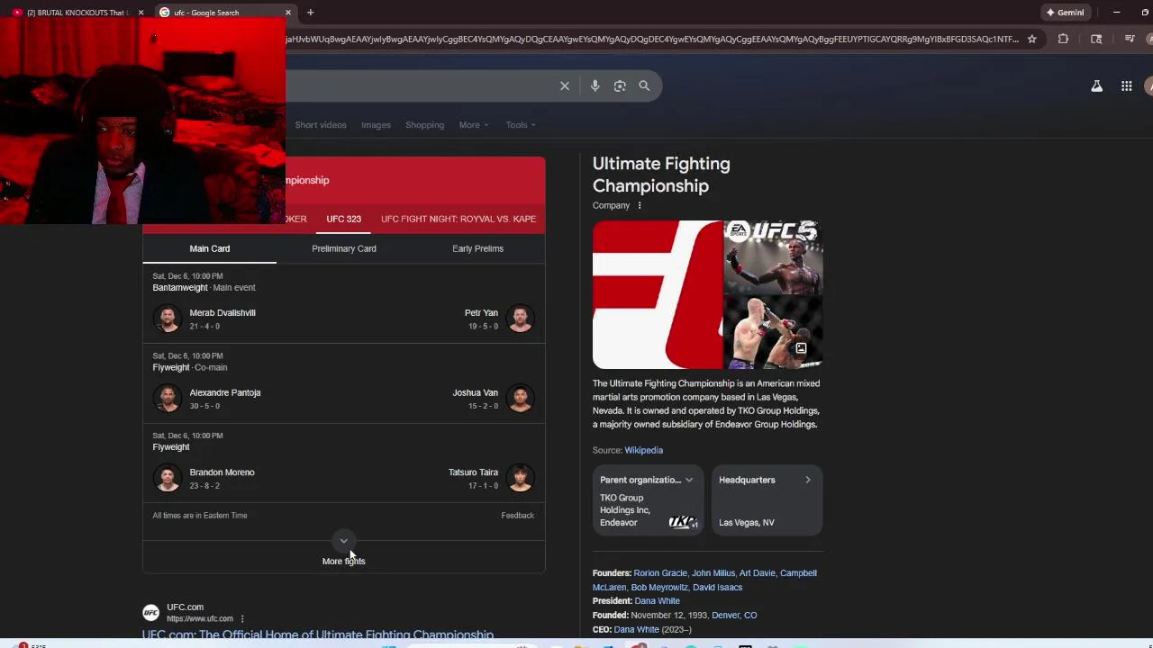Open the Wikipedia source link

click(643, 450)
